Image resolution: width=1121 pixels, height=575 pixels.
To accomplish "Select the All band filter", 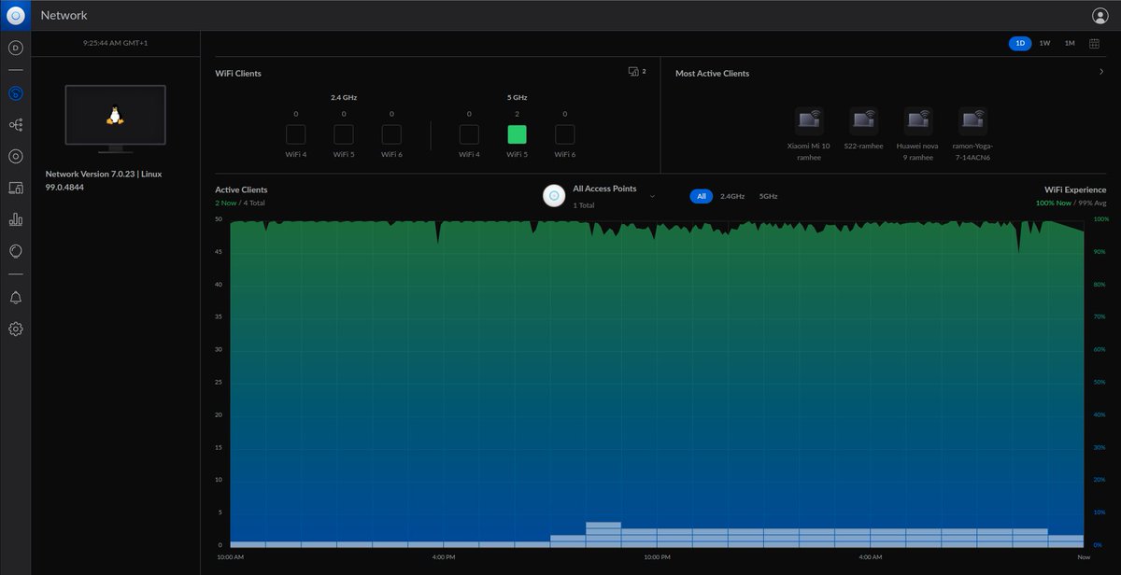I will [x=702, y=196].
